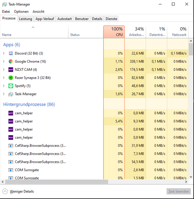This screenshot has width=194, height=199.
Task: Expand the Discord process group
Action: click(x=4, y=53)
